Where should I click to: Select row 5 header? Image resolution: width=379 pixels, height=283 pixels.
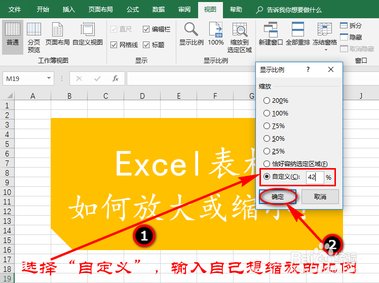click(7, 144)
